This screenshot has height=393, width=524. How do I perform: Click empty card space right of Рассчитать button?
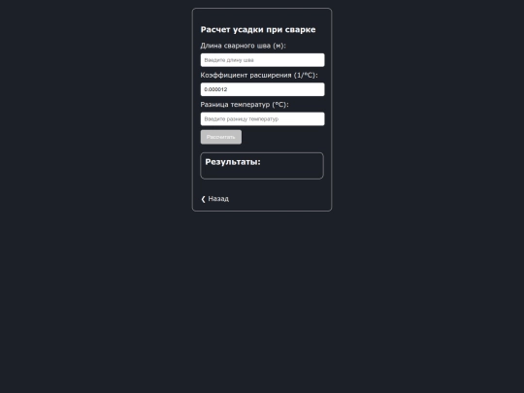pos(282,137)
